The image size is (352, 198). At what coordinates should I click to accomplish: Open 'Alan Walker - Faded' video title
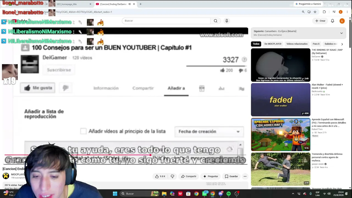coord(327,86)
